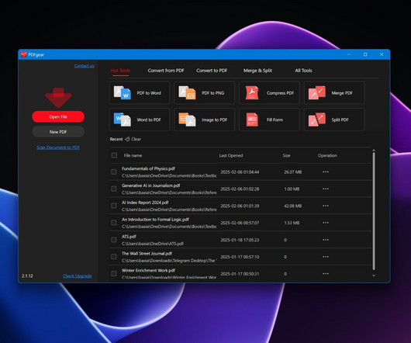Click the Last Opened column header

pyautogui.click(x=231, y=155)
